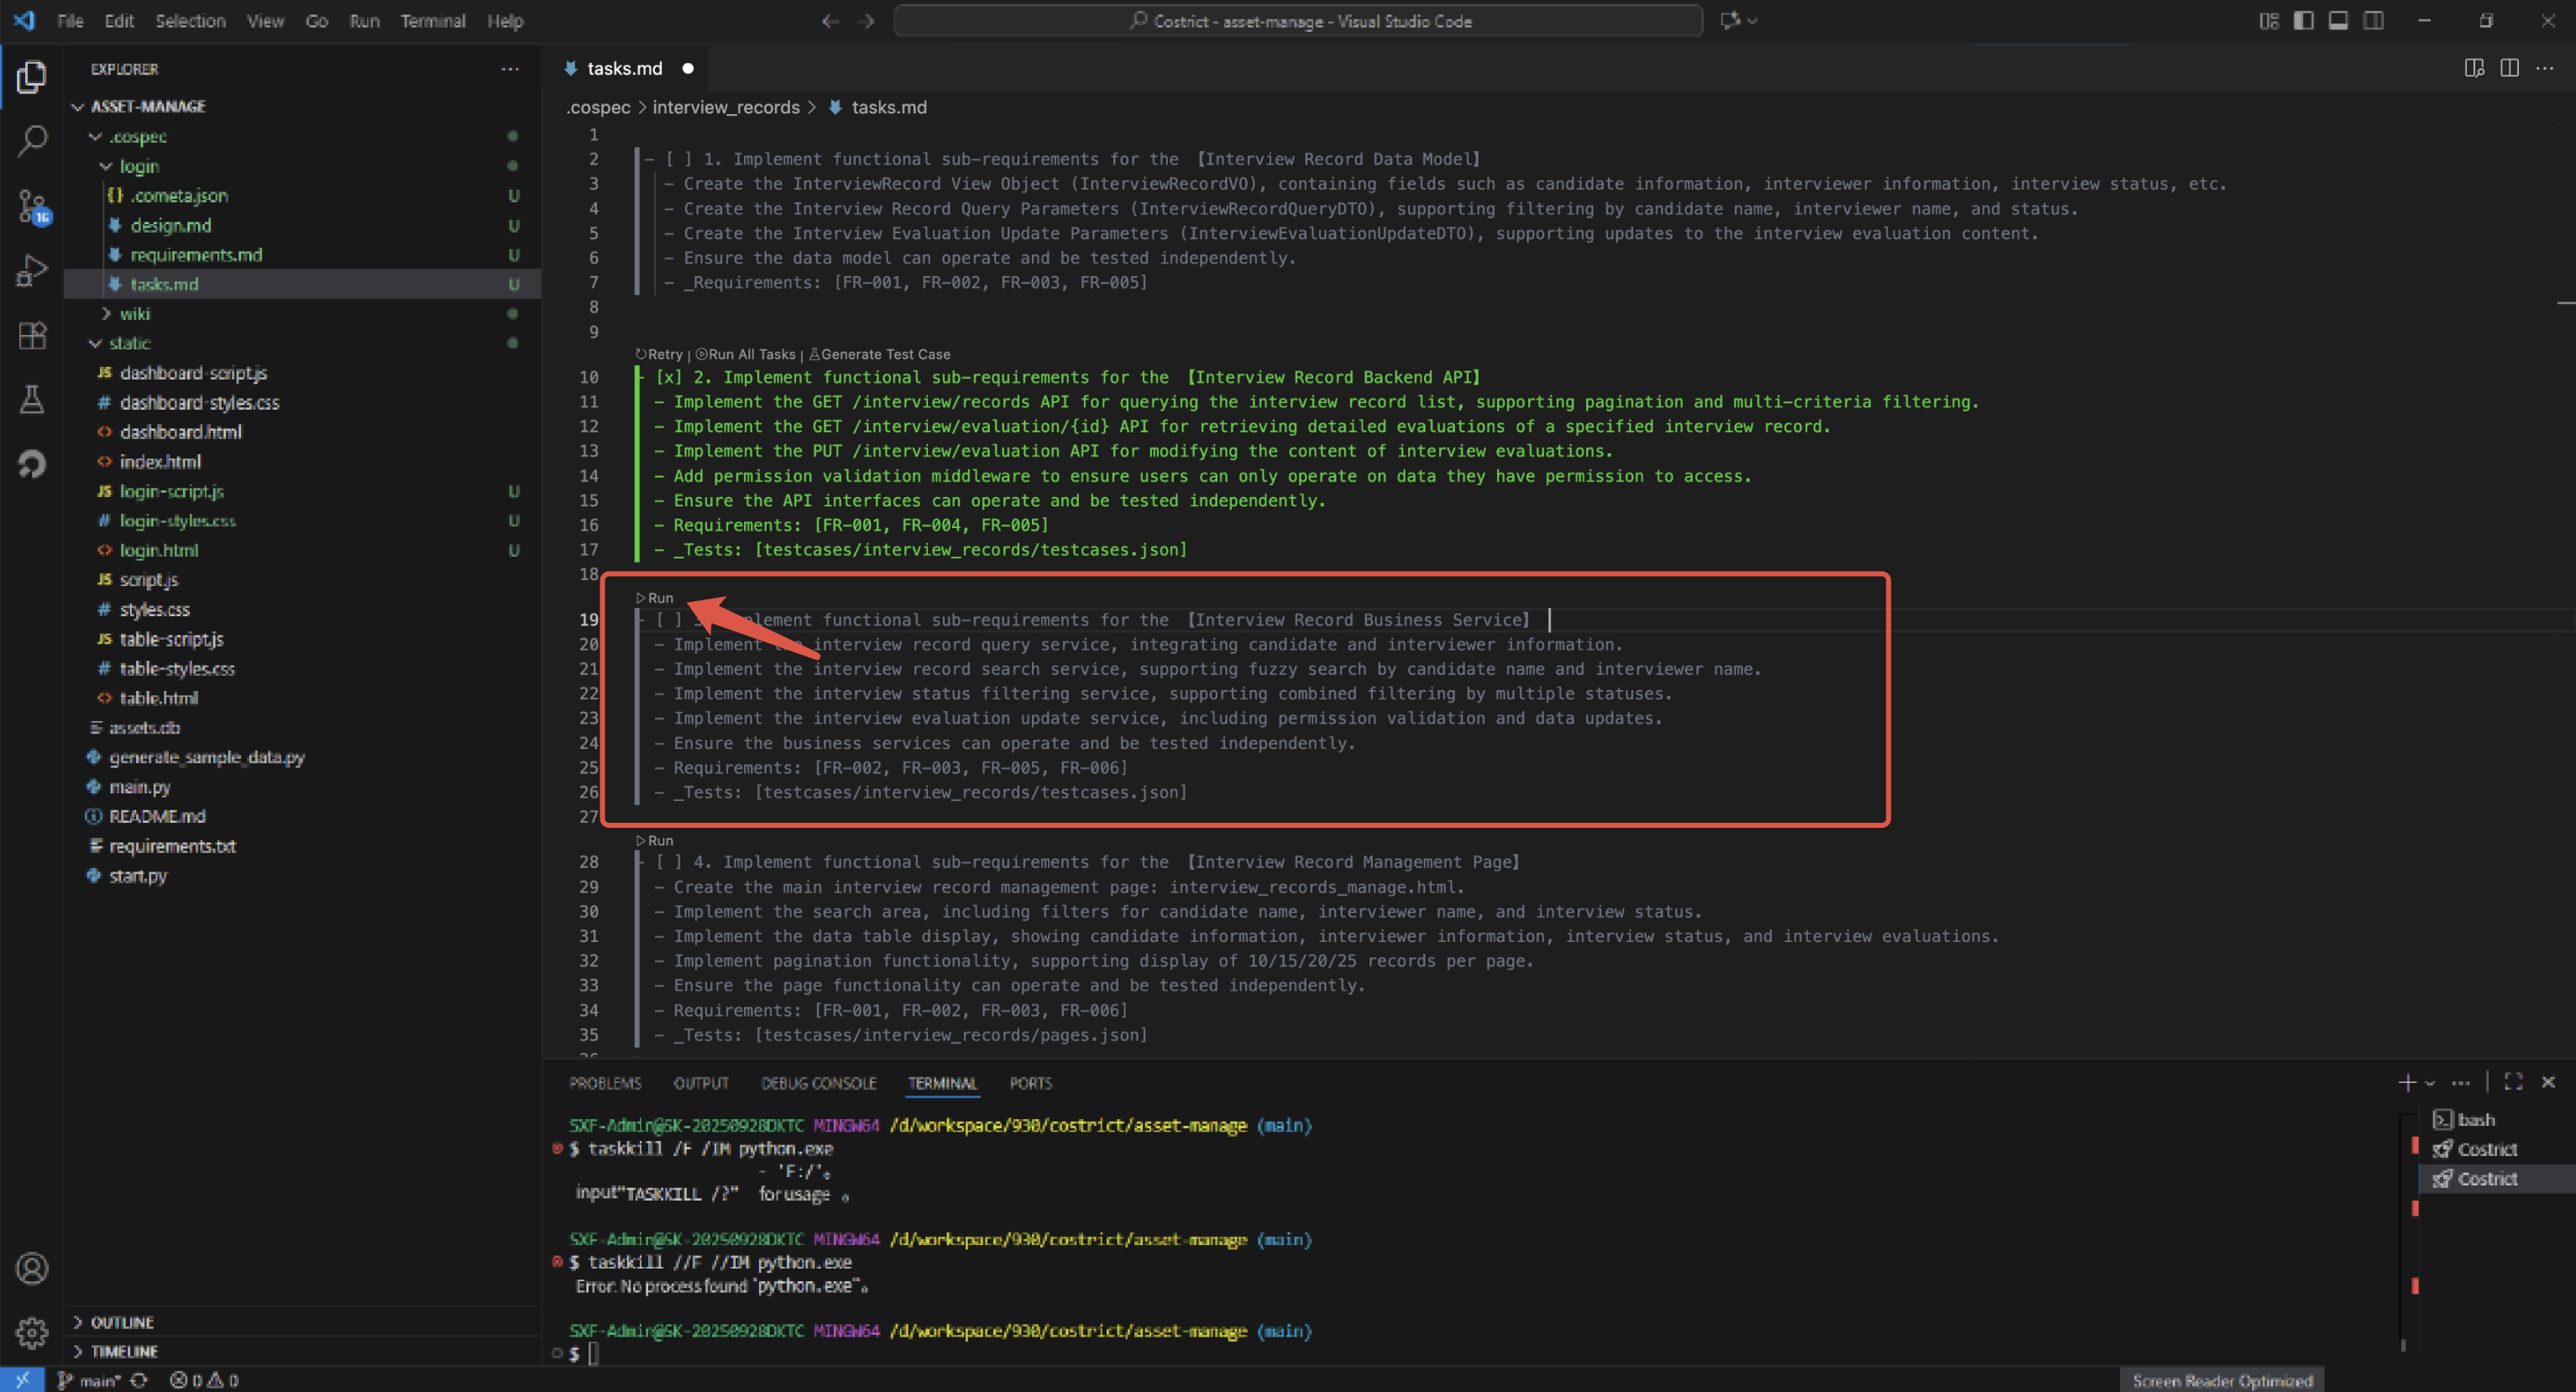Open the Extensions view

tap(32, 335)
